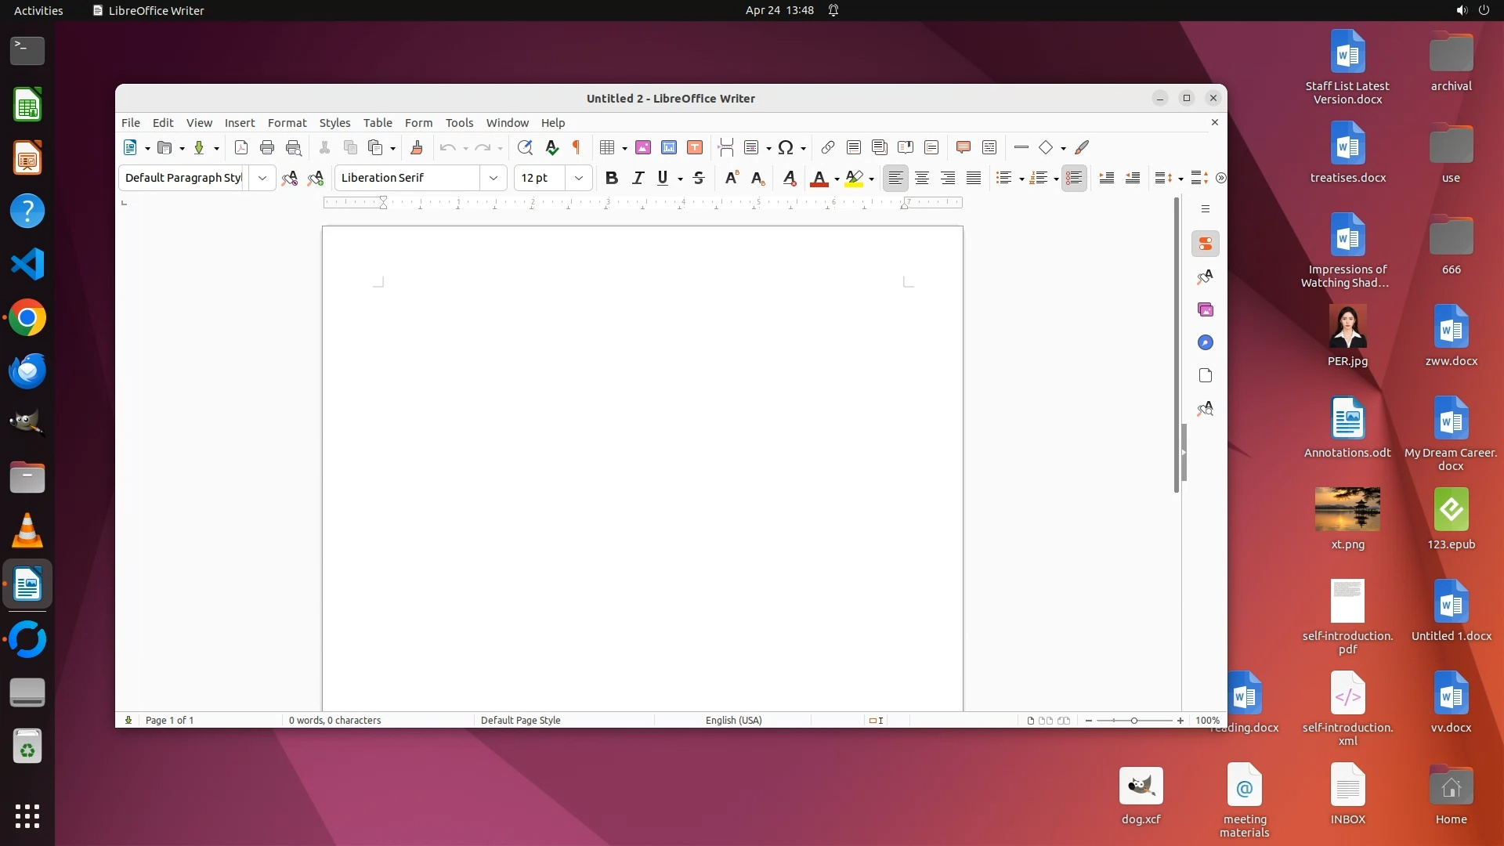Open the Navigator sidebar compass icon
Screen dimensions: 1504x846
tap(1206, 343)
